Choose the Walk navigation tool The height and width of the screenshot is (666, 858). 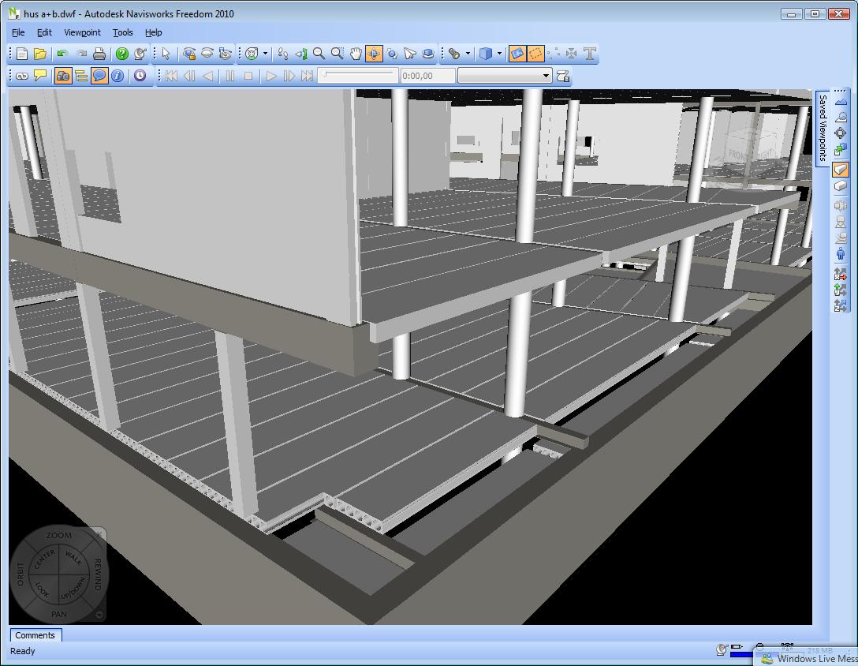283,54
